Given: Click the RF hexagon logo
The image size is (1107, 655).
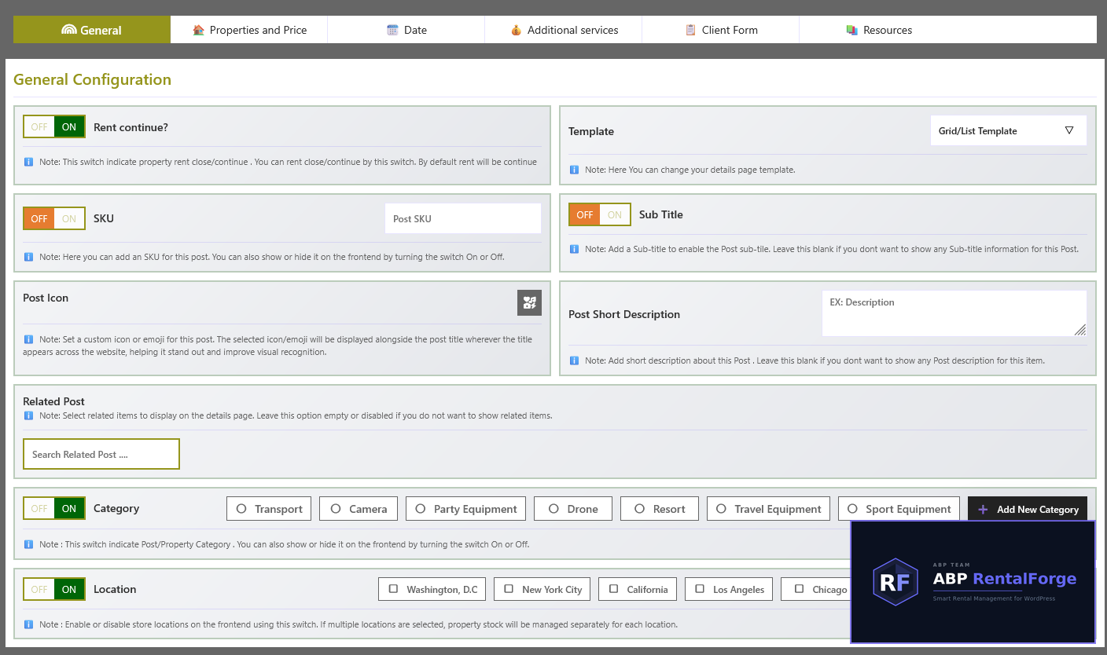Looking at the screenshot, I should tap(896, 582).
